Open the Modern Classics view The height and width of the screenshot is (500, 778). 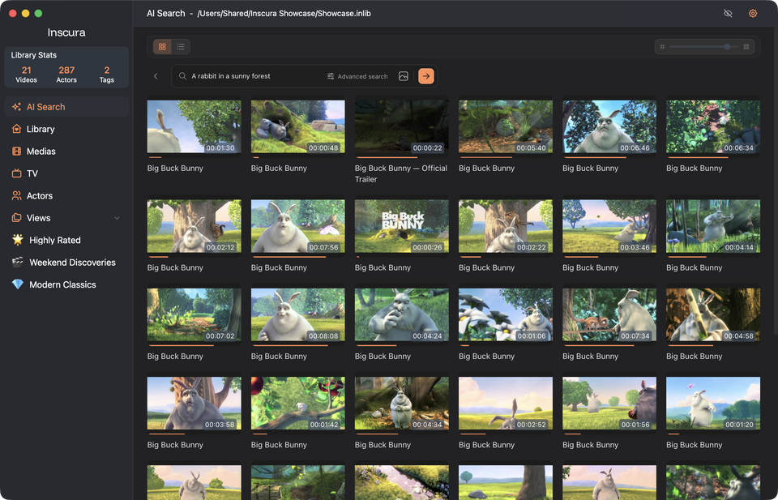point(66,284)
